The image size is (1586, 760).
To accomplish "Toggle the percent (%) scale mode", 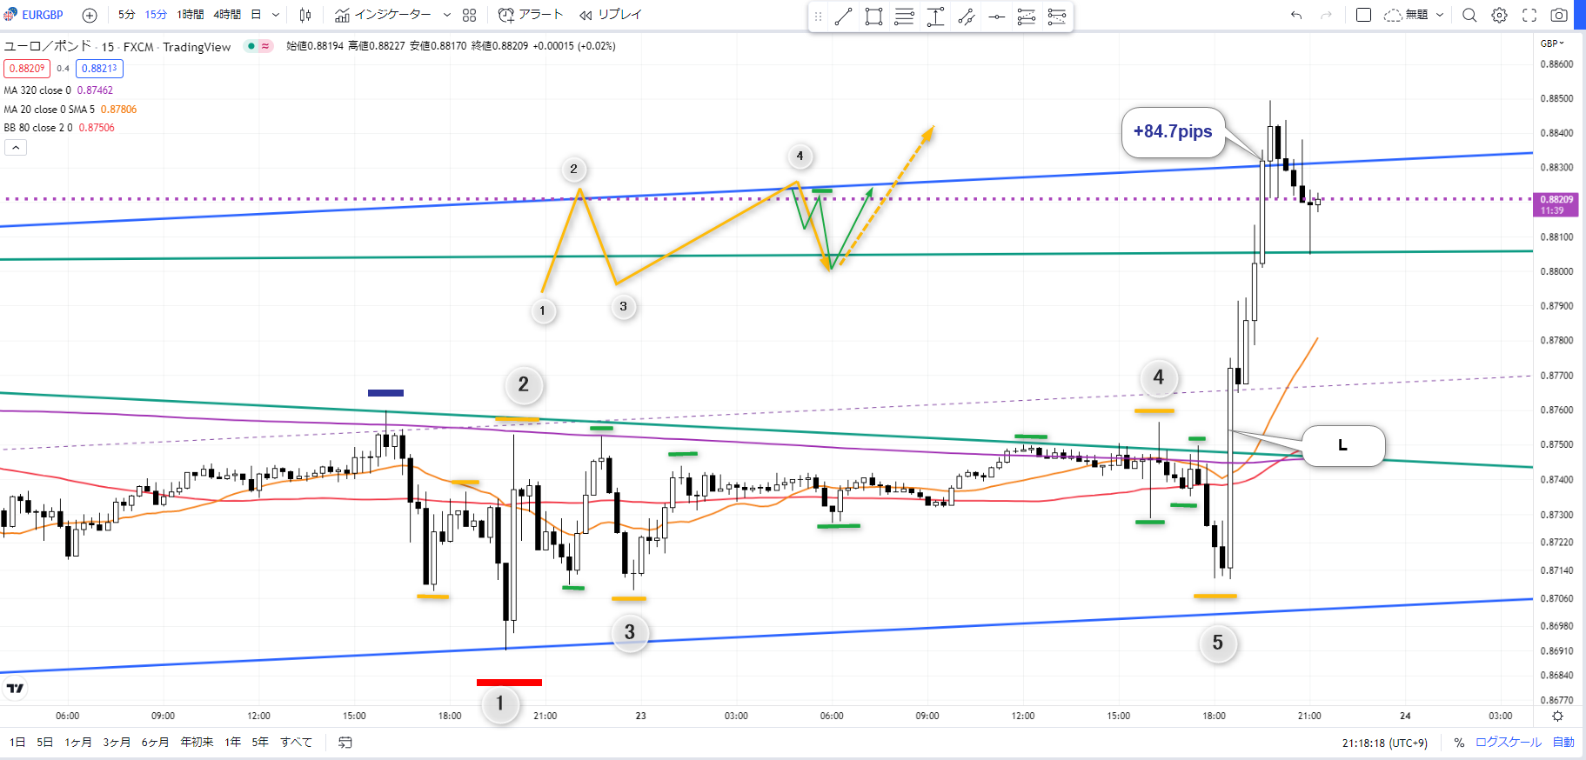I will coord(1459,743).
